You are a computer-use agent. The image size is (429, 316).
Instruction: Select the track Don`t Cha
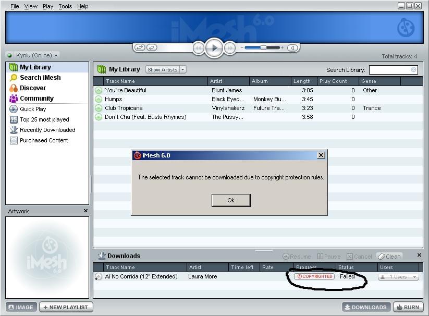258,117
